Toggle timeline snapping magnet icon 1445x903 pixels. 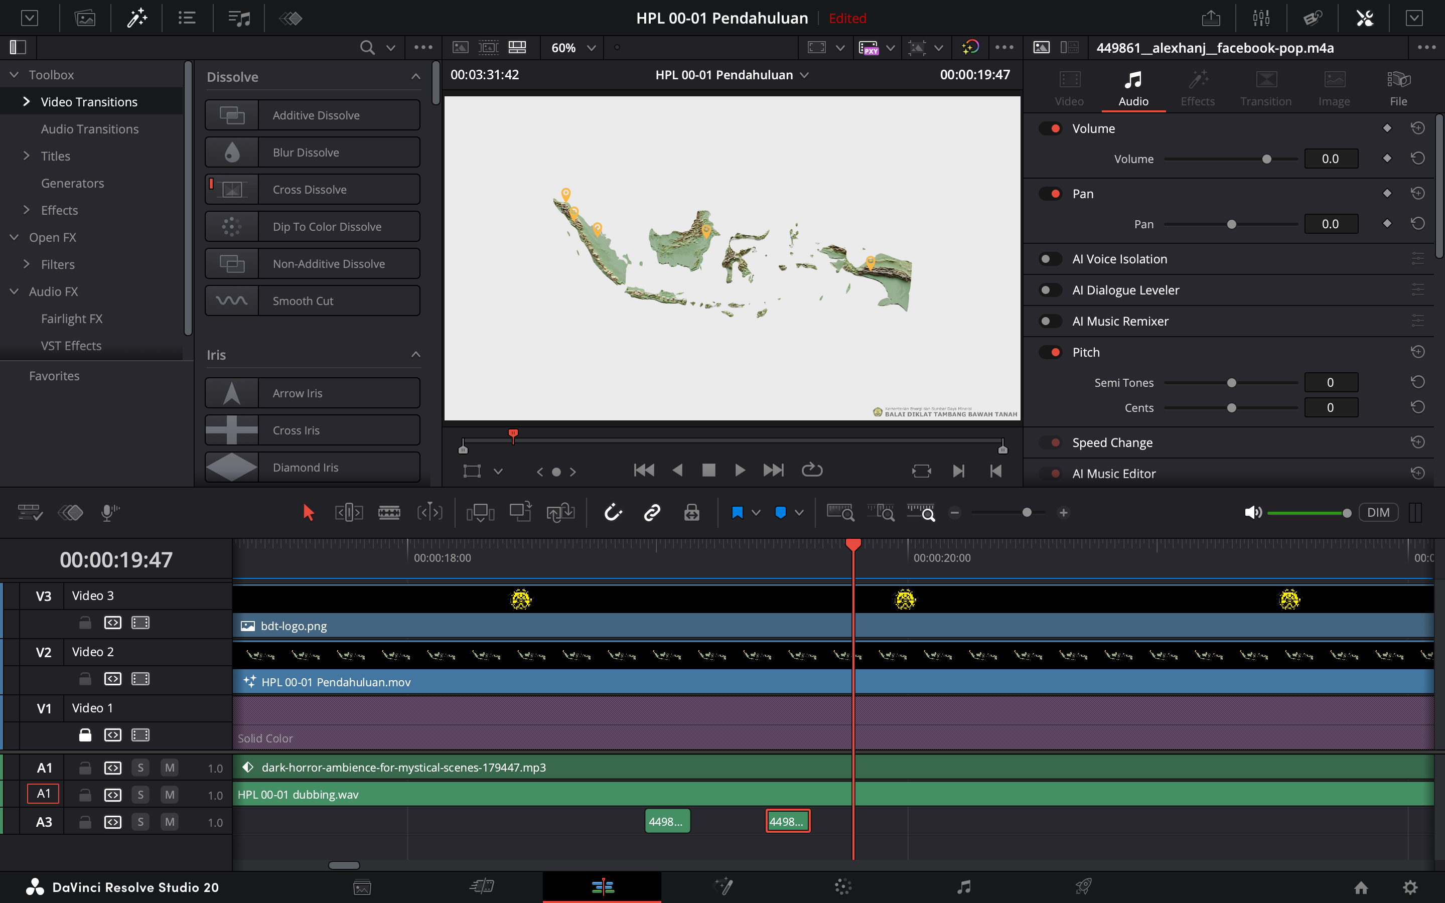[x=613, y=512]
